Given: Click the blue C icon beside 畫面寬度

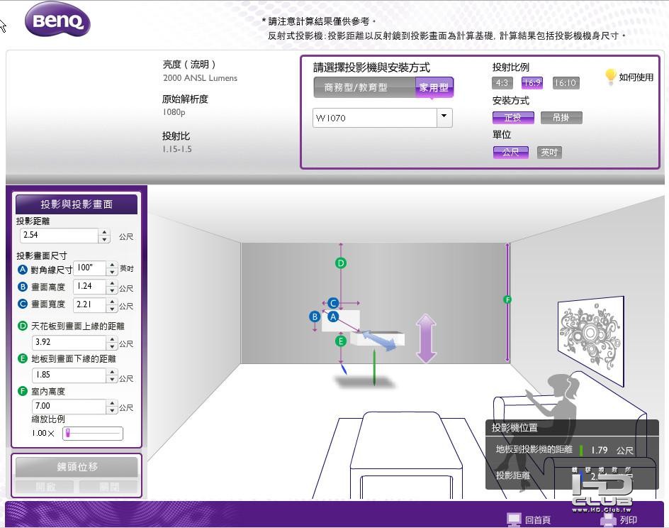Looking at the screenshot, I should click(23, 304).
